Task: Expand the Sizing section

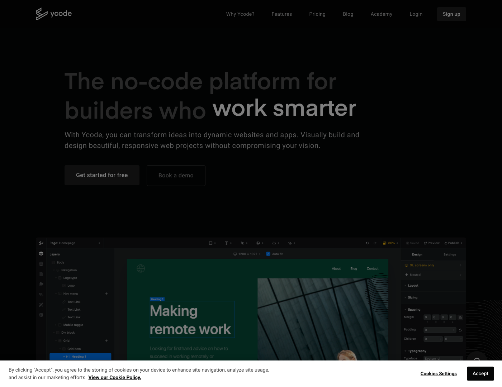Action: pos(433,297)
